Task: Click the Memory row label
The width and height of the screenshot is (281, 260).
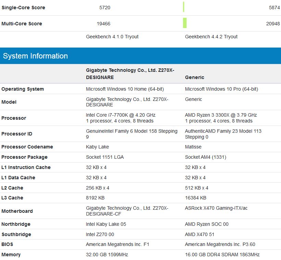Action: [11, 255]
